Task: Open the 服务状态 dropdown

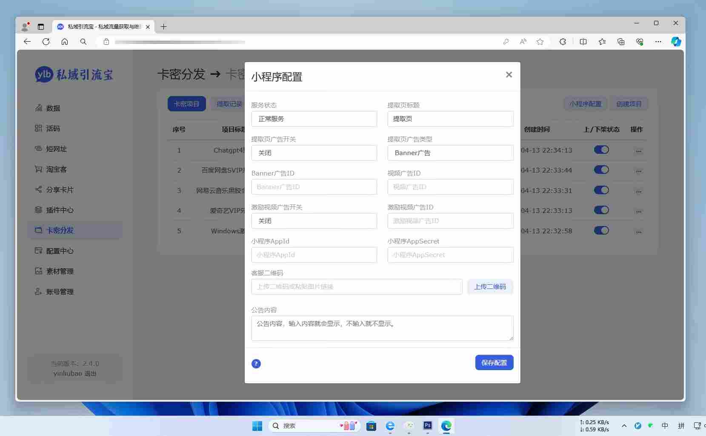Action: point(314,119)
